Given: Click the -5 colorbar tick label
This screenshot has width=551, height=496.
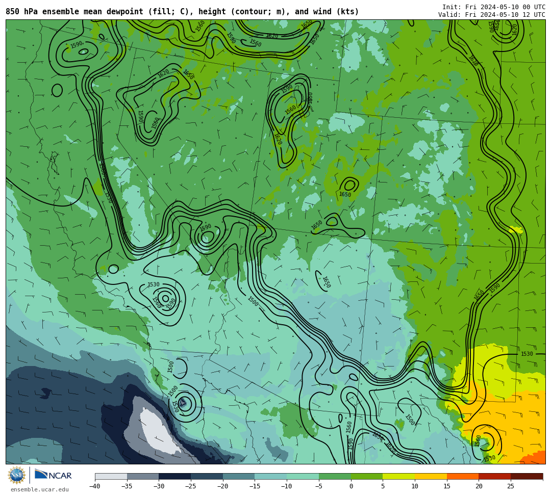Looking at the screenshot, I should (318, 486).
